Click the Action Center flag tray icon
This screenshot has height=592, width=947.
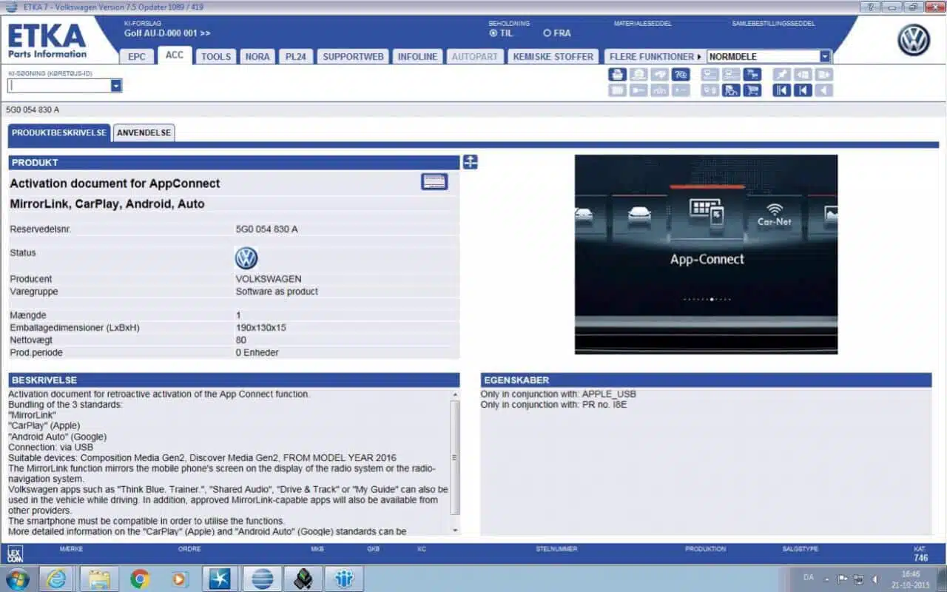coord(842,579)
